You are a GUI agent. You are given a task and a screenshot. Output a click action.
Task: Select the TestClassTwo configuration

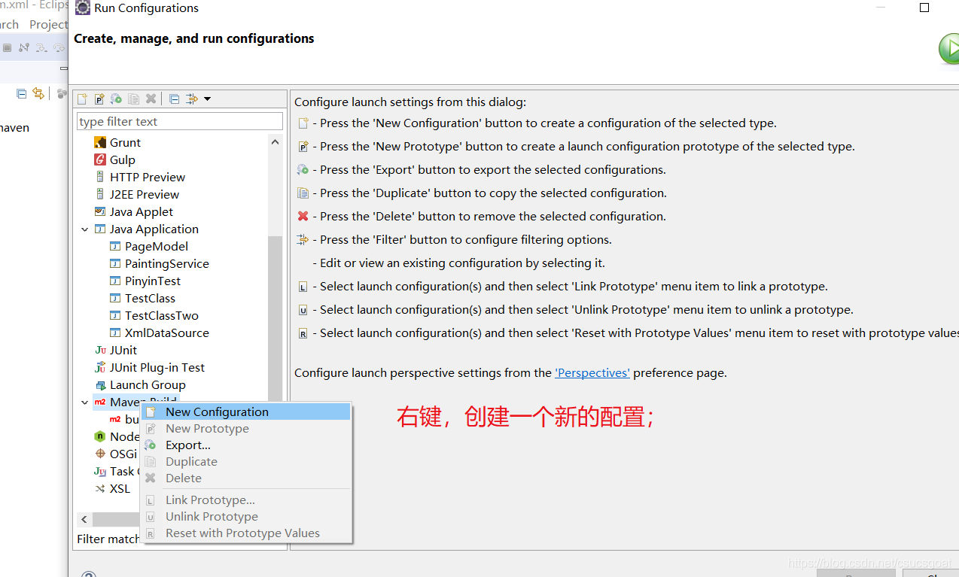pos(154,315)
